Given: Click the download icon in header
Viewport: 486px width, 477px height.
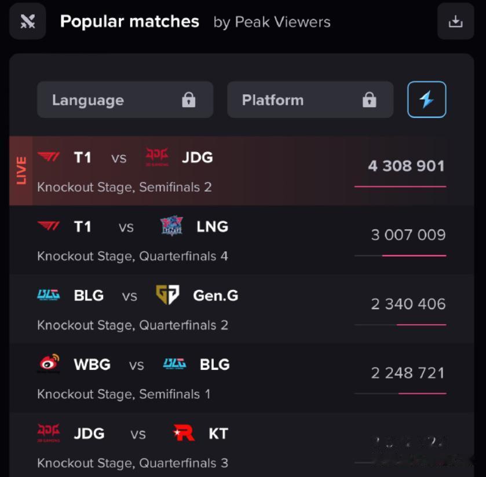Looking at the screenshot, I should [455, 21].
